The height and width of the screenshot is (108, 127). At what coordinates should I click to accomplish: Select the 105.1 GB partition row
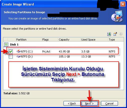63,56
